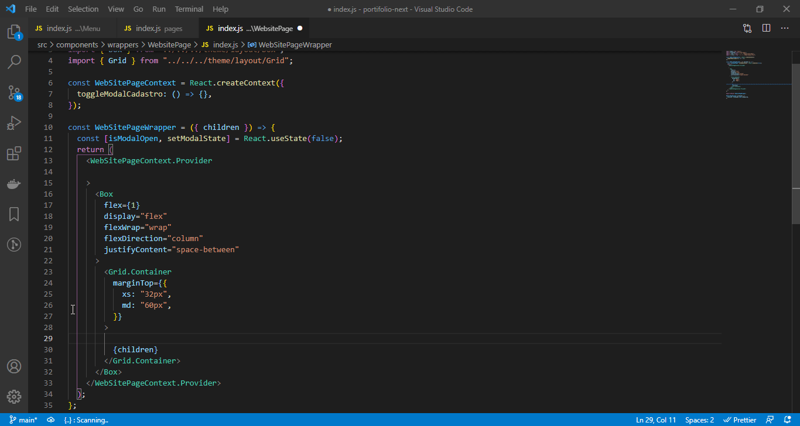Select the index.js WebsitePage tab
Screen dimensions: 800x426
[x=254, y=28]
